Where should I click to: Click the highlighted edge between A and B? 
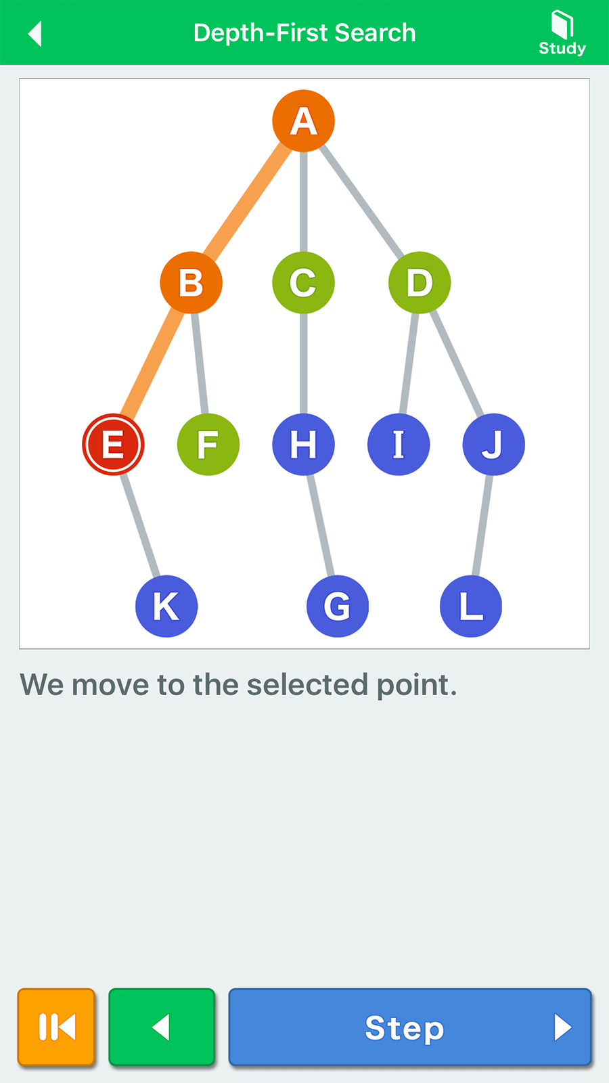[247, 202]
